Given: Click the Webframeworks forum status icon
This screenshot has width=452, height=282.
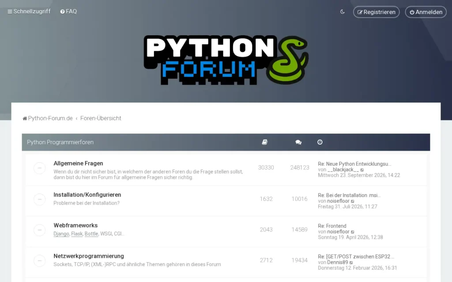Looking at the screenshot, I should click(39, 230).
